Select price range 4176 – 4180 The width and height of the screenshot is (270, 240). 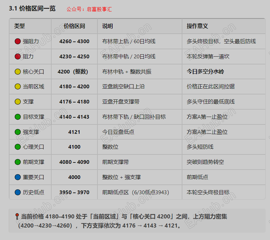(74, 101)
